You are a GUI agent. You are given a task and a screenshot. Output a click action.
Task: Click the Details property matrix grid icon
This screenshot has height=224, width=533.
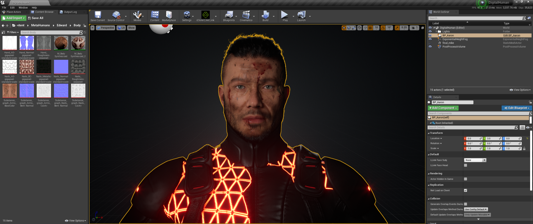point(522,128)
